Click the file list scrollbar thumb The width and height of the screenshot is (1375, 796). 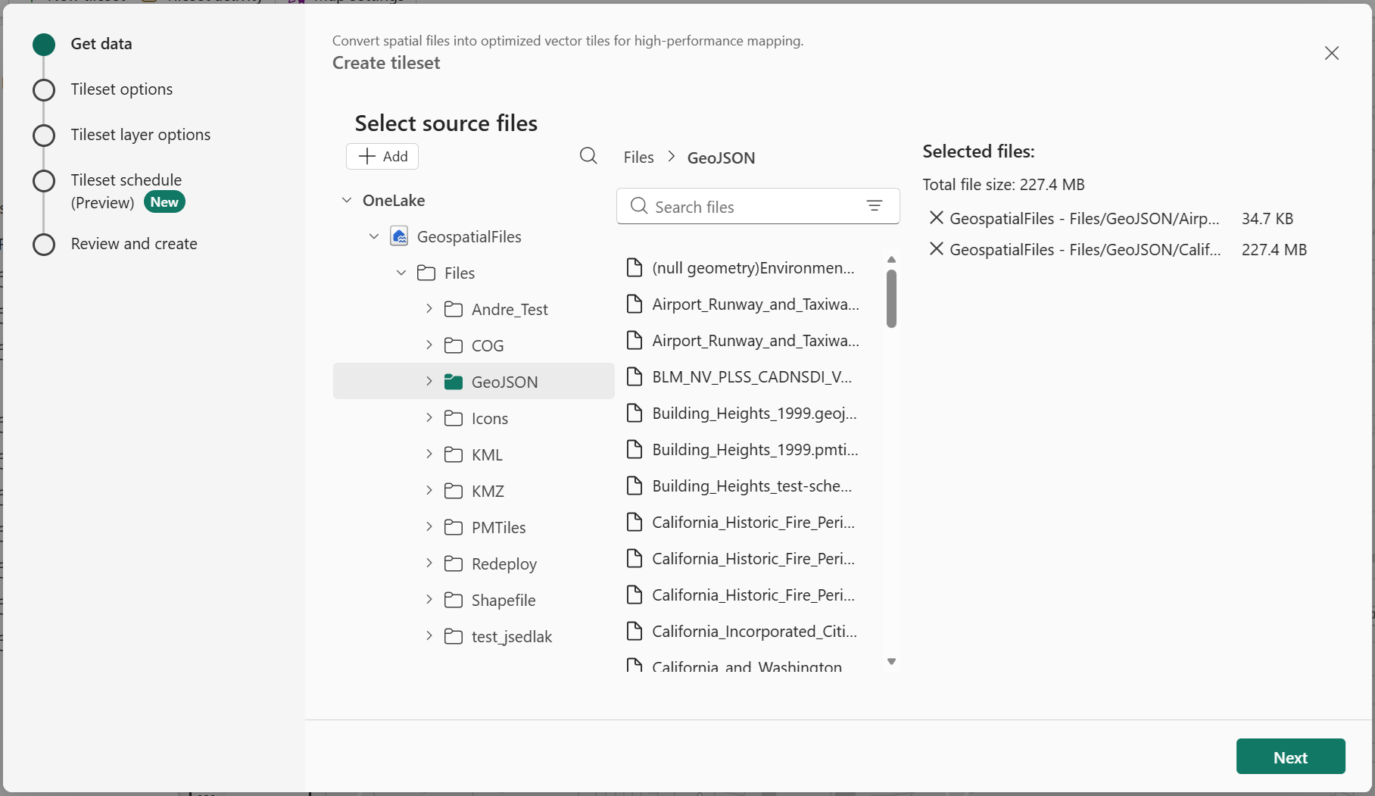point(891,298)
